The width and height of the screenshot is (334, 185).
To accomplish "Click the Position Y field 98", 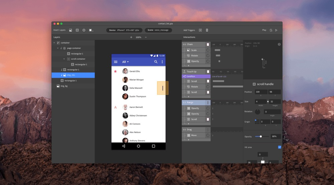I will [x=275, y=92].
